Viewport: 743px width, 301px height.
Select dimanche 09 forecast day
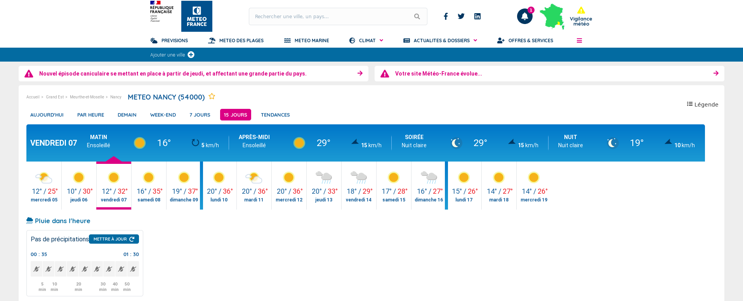coord(184,186)
